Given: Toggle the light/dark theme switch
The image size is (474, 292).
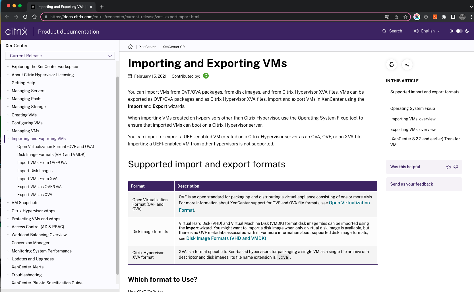Looking at the screenshot, I should coord(459,31).
